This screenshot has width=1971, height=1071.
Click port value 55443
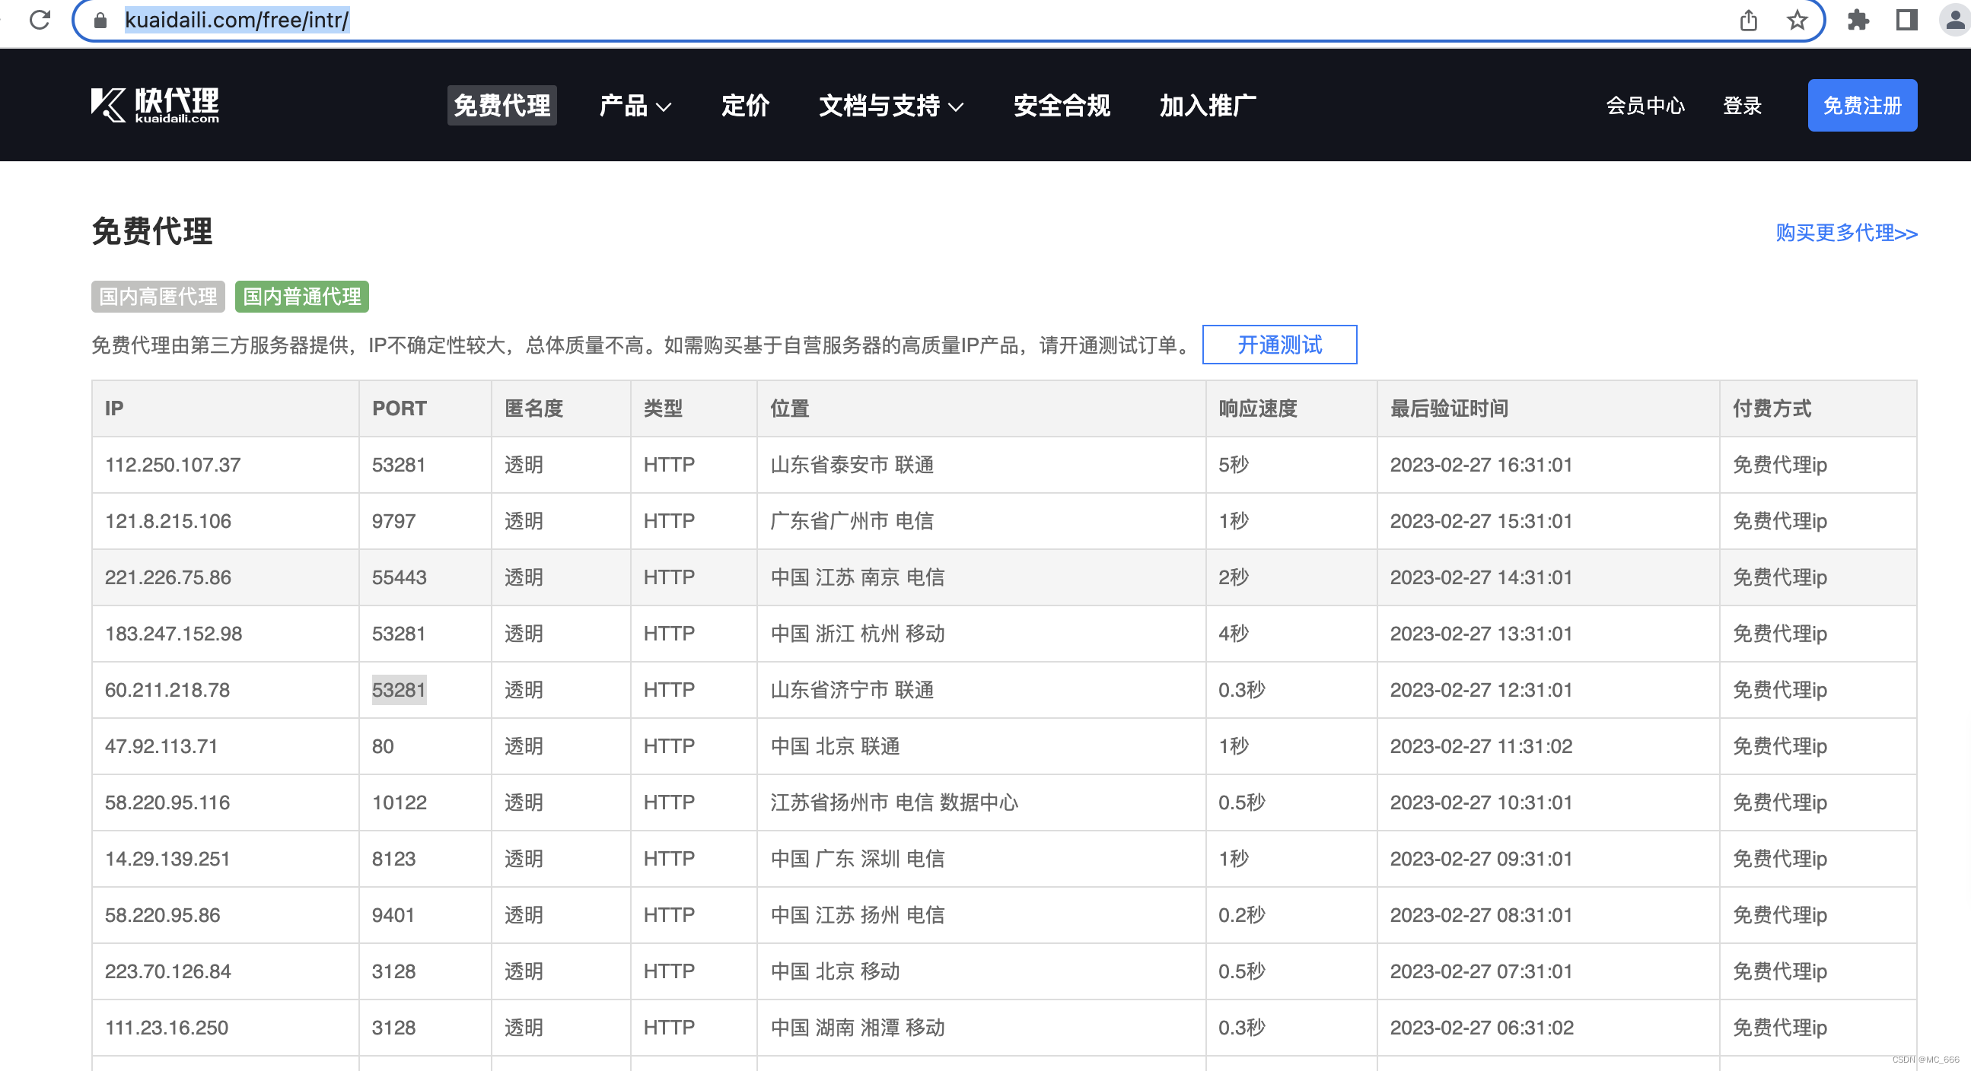click(400, 577)
